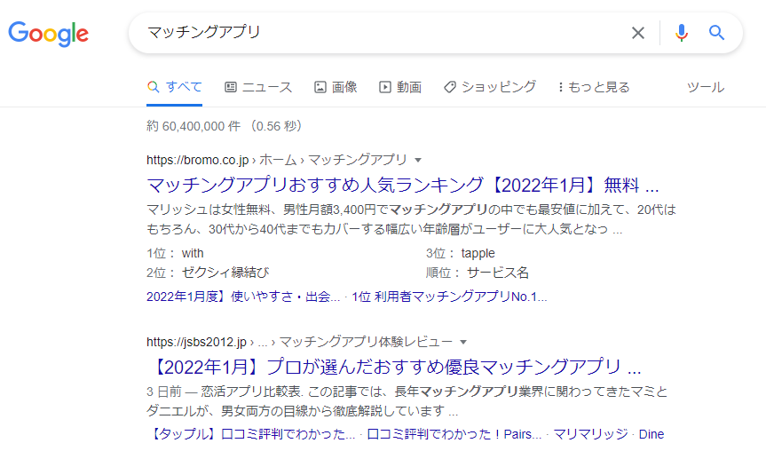Expand the arrow next to bromo.co.jp URL
This screenshot has width=766, height=451.
(x=418, y=161)
